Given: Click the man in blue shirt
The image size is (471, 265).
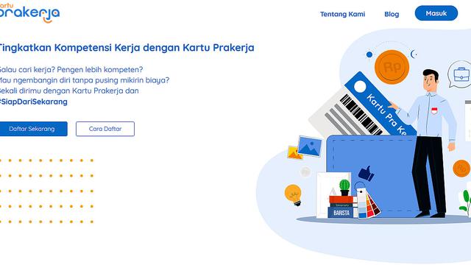Looking at the screenshot, I should 430,143.
